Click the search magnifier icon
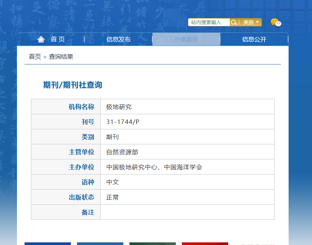Image resolution: width=312 pixels, height=245 pixels. pyautogui.click(x=234, y=22)
